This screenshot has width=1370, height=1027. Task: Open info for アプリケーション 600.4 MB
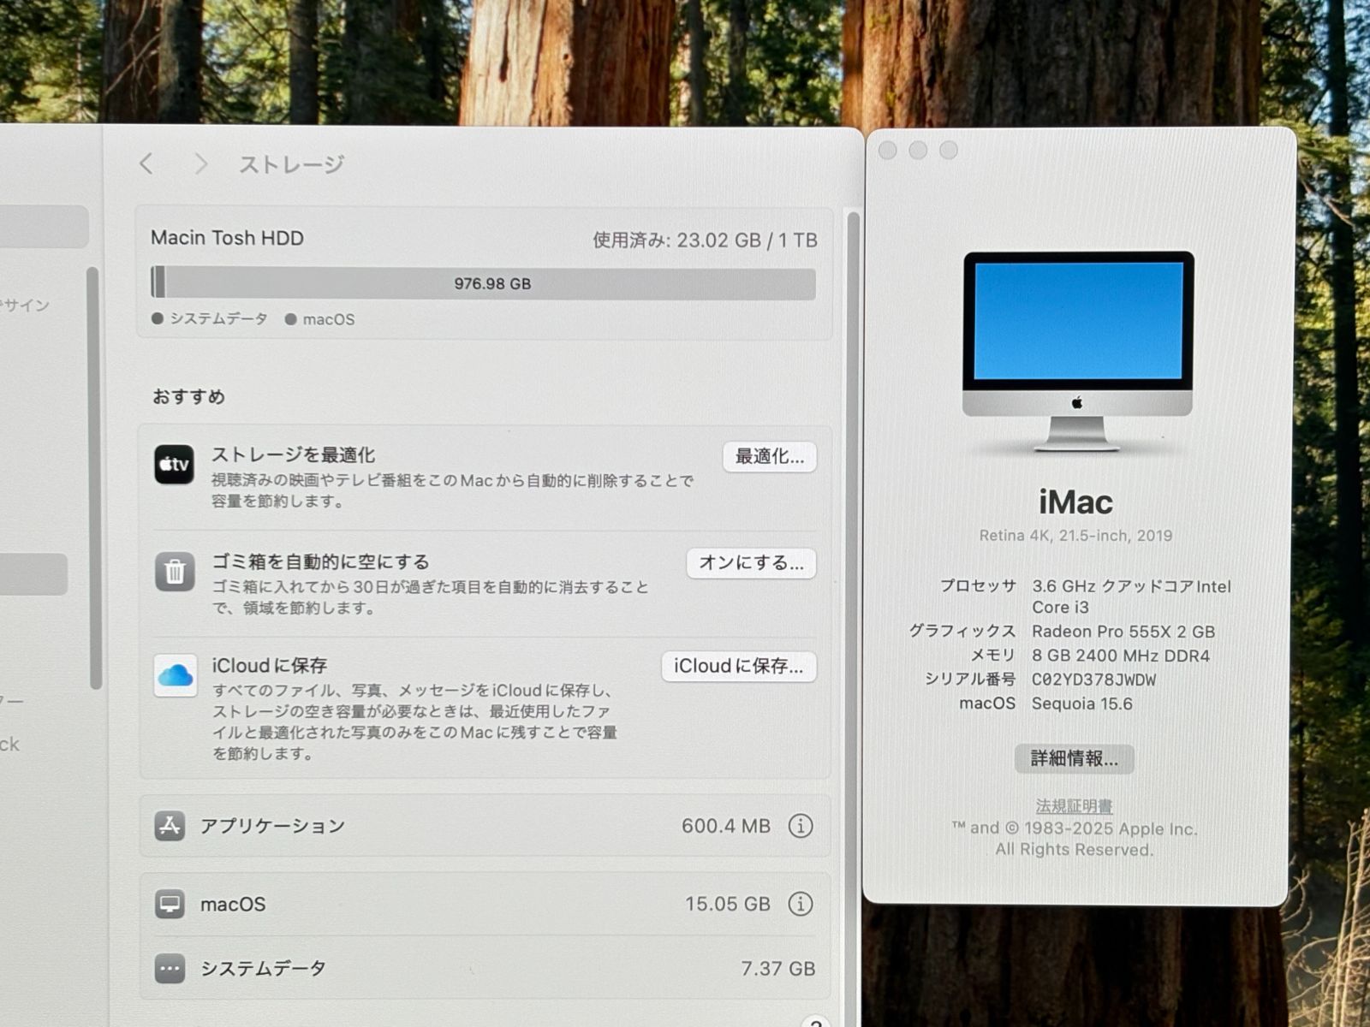pyautogui.click(x=801, y=826)
